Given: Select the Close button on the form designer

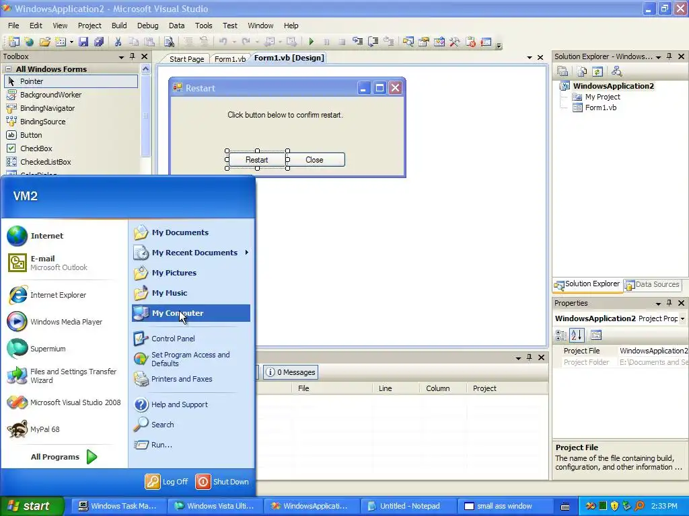Looking at the screenshot, I should point(316,160).
